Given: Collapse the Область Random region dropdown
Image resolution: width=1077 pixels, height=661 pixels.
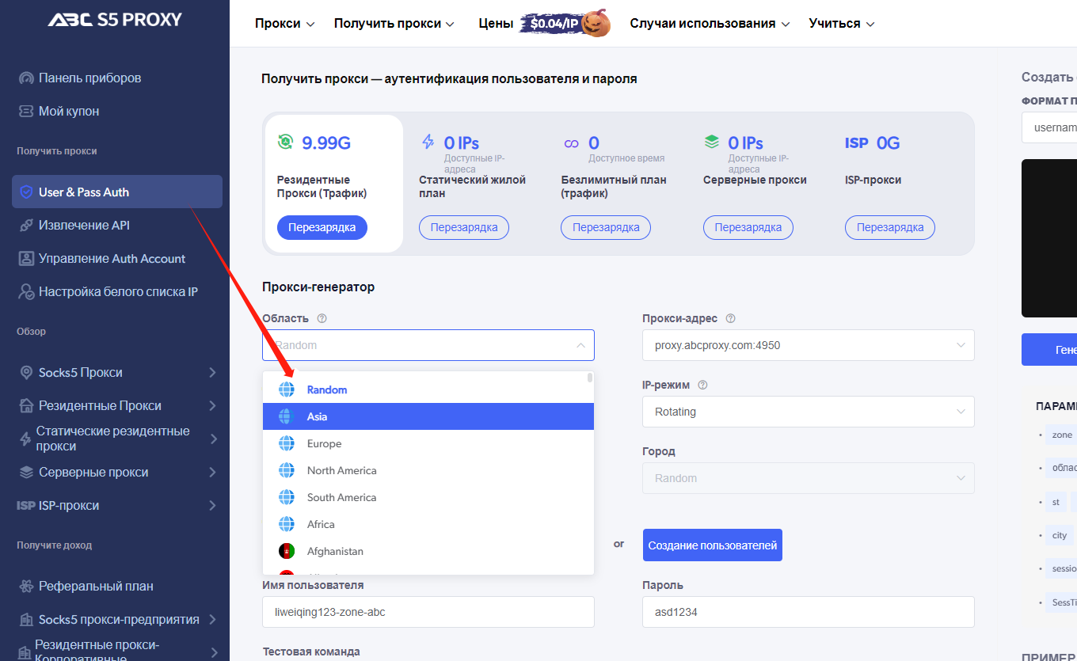Looking at the screenshot, I should click(x=428, y=345).
